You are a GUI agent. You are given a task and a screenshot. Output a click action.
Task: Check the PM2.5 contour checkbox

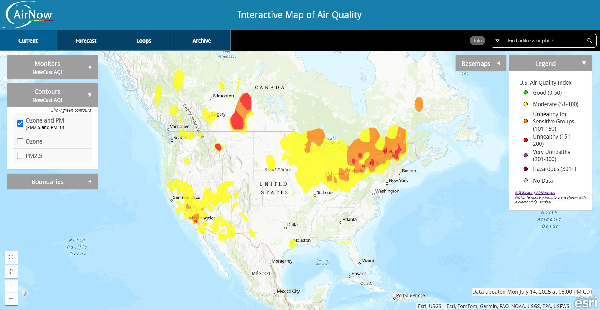click(20, 156)
